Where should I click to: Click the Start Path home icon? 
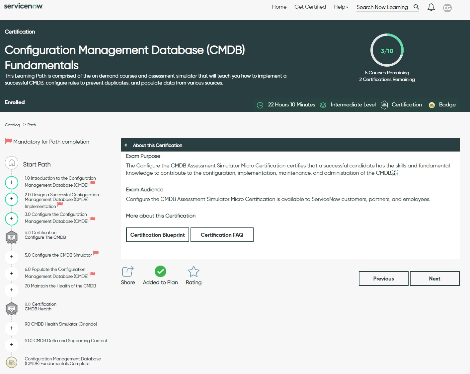coord(12,163)
